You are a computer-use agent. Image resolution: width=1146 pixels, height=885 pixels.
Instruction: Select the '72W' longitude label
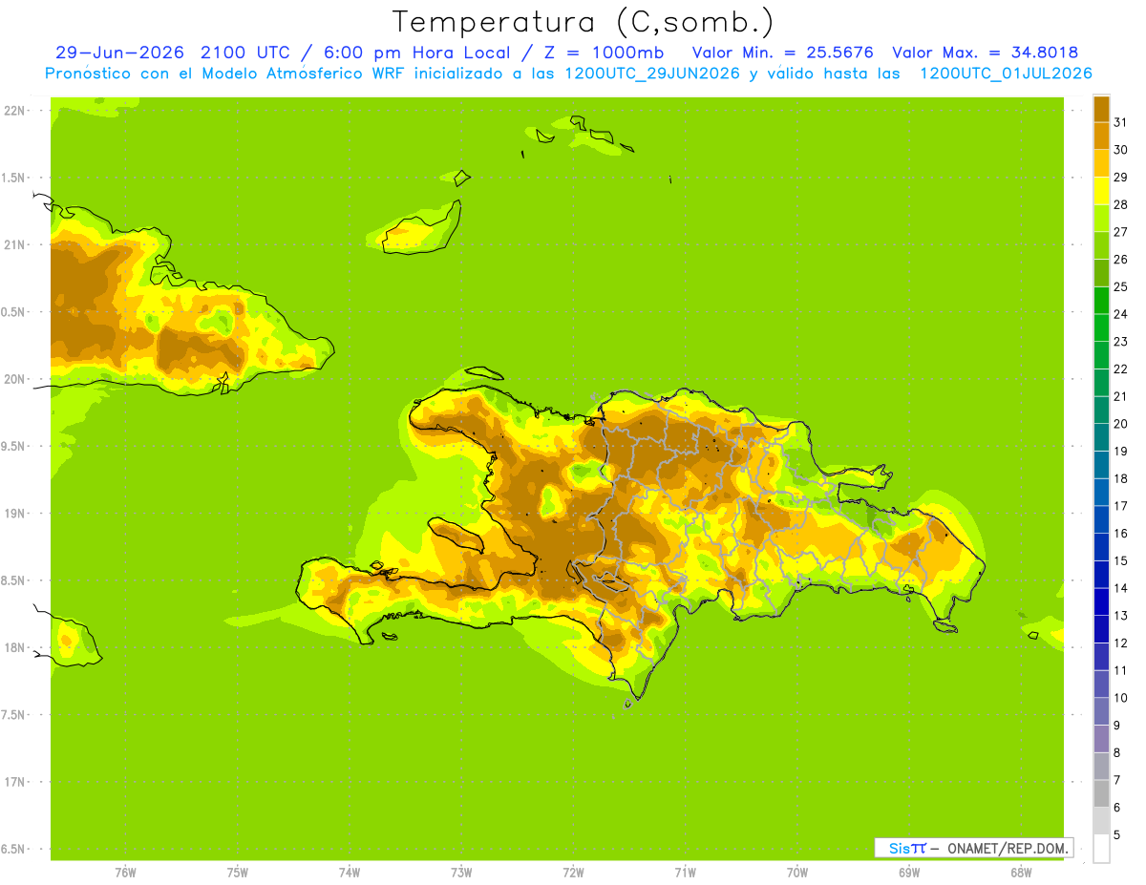573,873
